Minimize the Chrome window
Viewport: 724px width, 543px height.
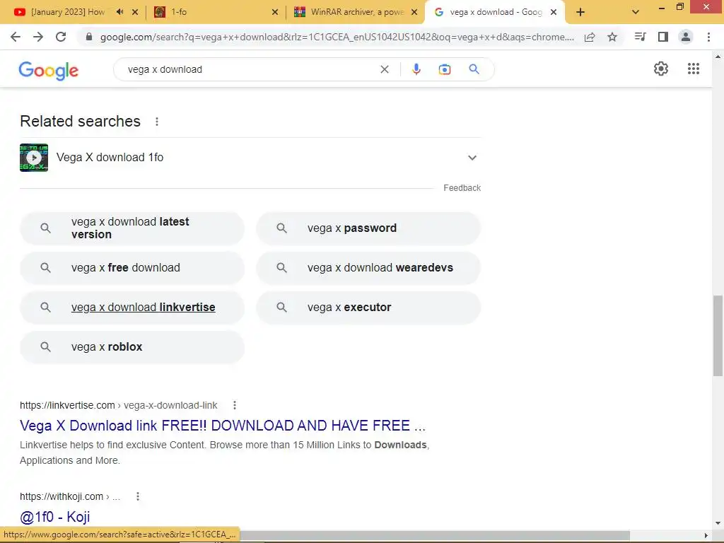click(661, 7)
